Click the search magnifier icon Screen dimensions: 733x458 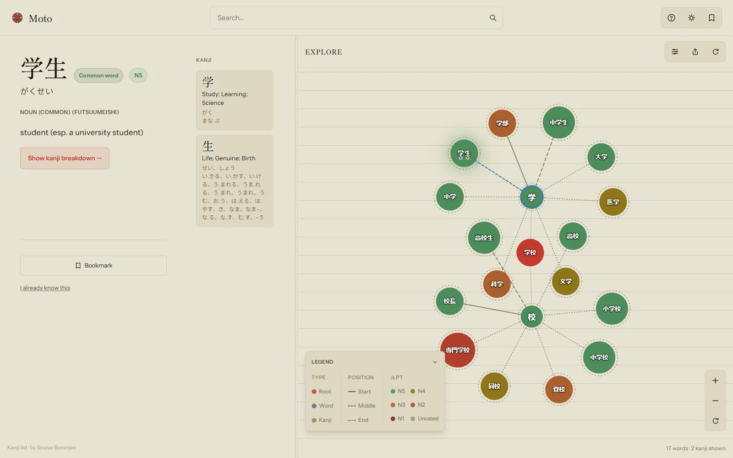(493, 18)
